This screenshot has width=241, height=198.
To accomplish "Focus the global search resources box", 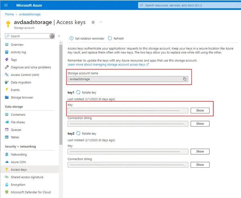I will click(189, 5).
